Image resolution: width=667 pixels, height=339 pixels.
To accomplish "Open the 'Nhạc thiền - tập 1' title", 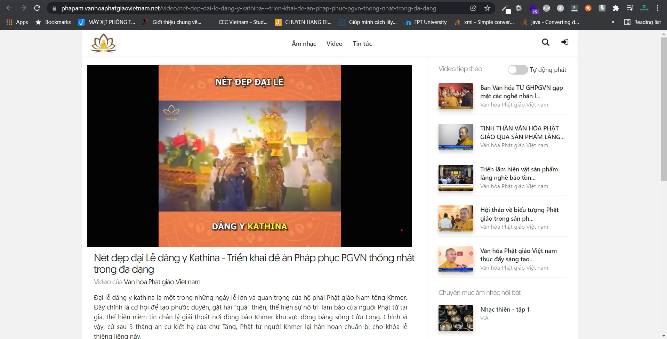I will pos(505,310).
